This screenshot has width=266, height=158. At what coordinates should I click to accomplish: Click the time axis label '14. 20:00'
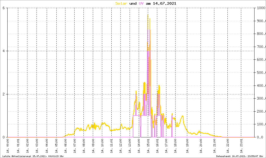click(201, 146)
